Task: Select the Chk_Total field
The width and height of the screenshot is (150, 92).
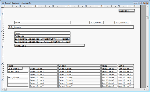Action: pyautogui.click(x=122, y=22)
